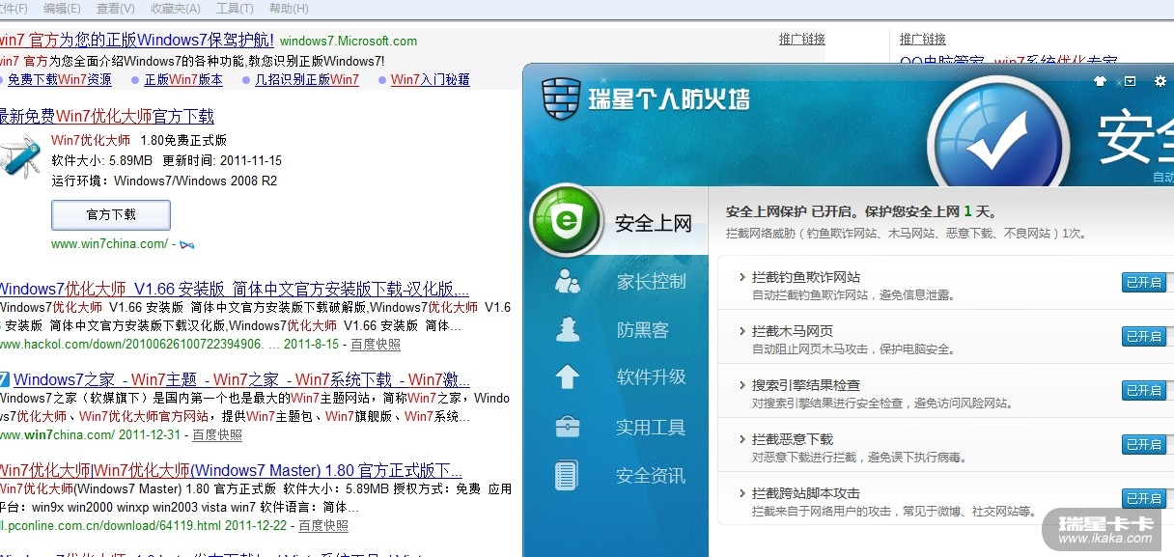
Task: Open the browser 查看(V) menu
Action: [116, 9]
